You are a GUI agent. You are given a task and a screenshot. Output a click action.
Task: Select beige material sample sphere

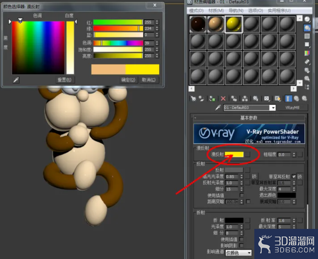216,24
